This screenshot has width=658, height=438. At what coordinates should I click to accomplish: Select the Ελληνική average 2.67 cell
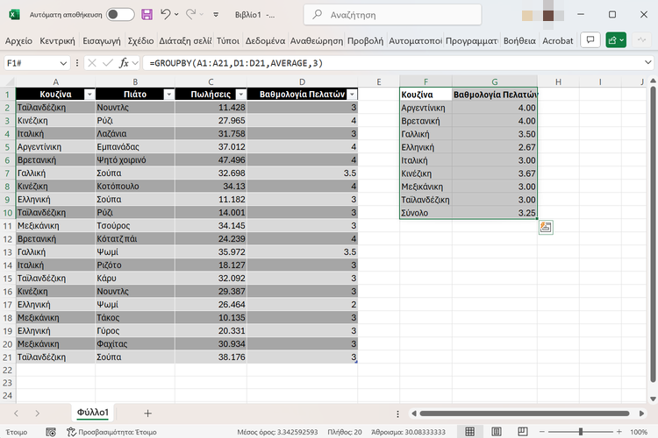495,147
